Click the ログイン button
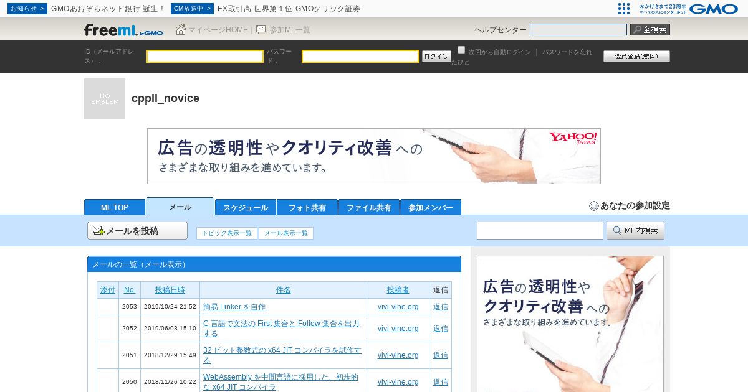The image size is (748, 392). (x=436, y=56)
